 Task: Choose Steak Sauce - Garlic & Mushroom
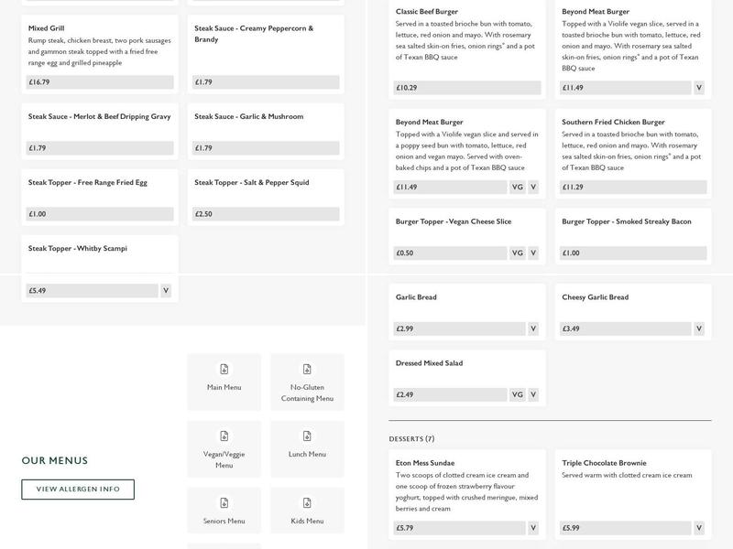(x=248, y=116)
